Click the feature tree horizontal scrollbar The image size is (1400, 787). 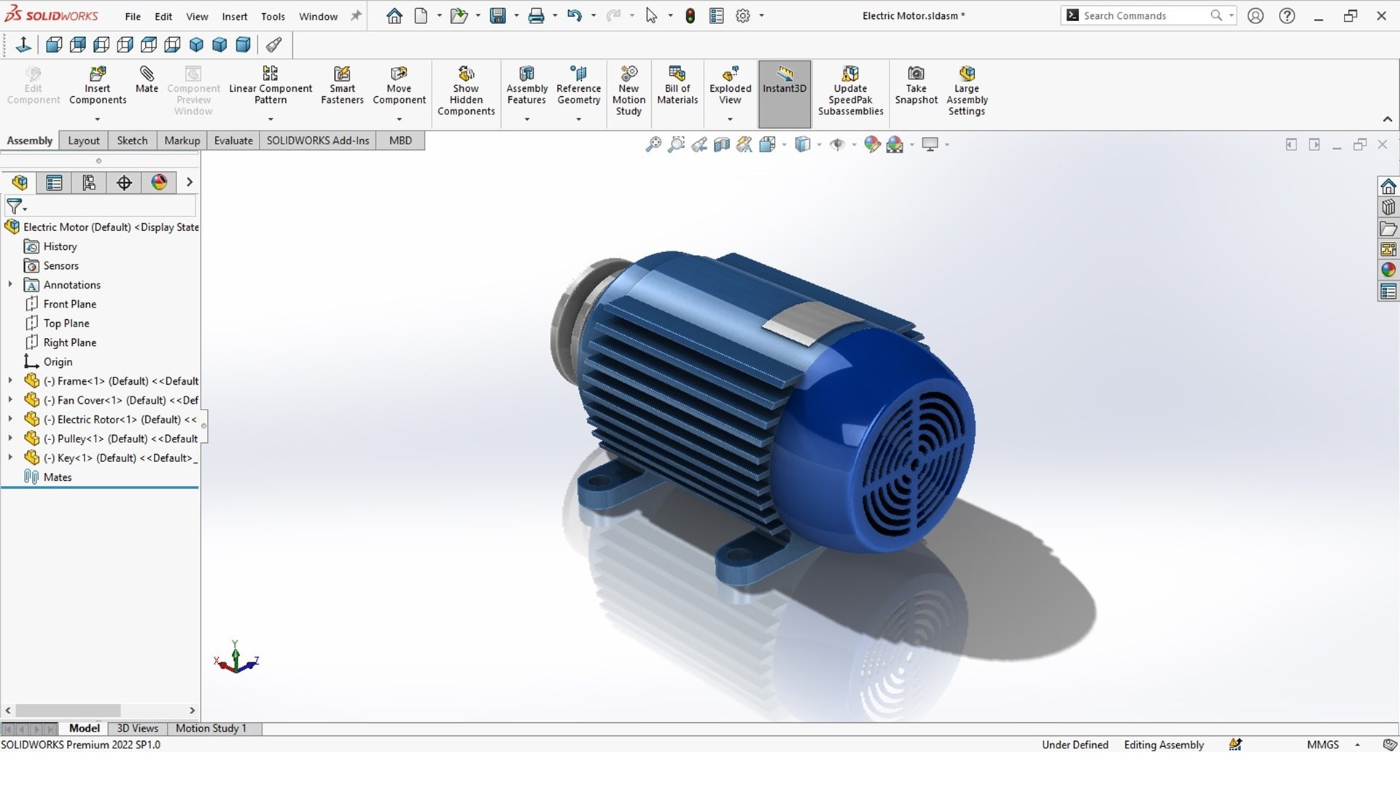68,710
